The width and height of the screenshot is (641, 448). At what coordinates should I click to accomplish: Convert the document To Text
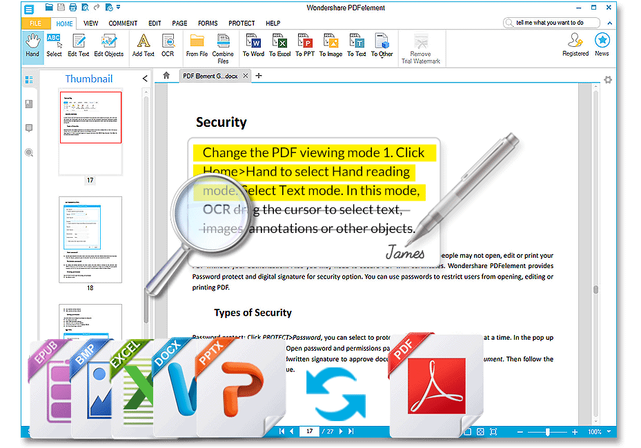[x=357, y=45]
